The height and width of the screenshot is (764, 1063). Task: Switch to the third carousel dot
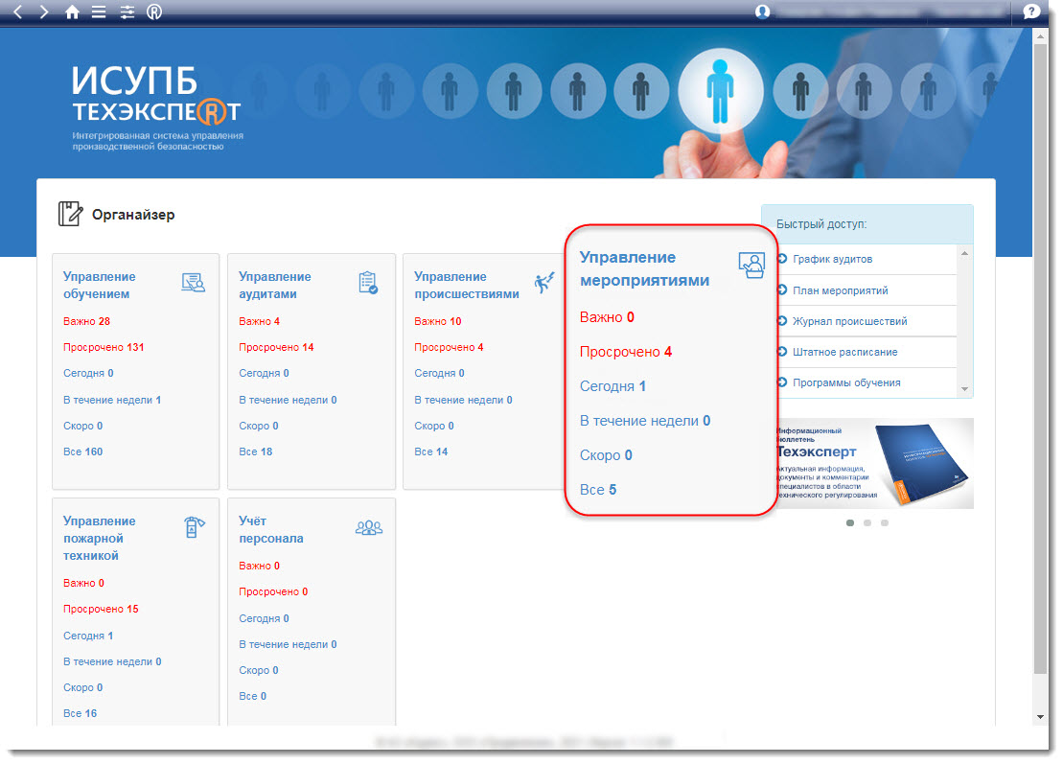tap(885, 523)
